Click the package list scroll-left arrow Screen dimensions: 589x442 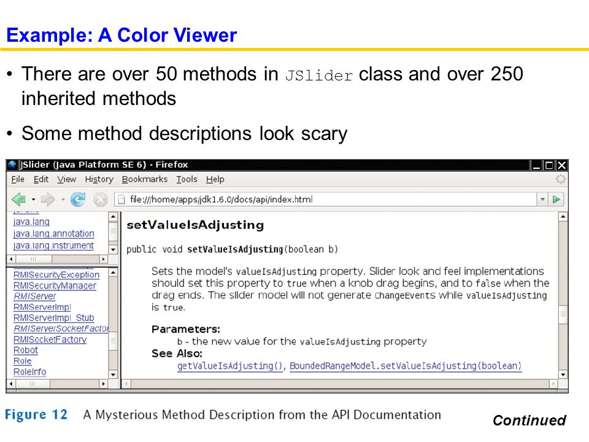(x=11, y=259)
